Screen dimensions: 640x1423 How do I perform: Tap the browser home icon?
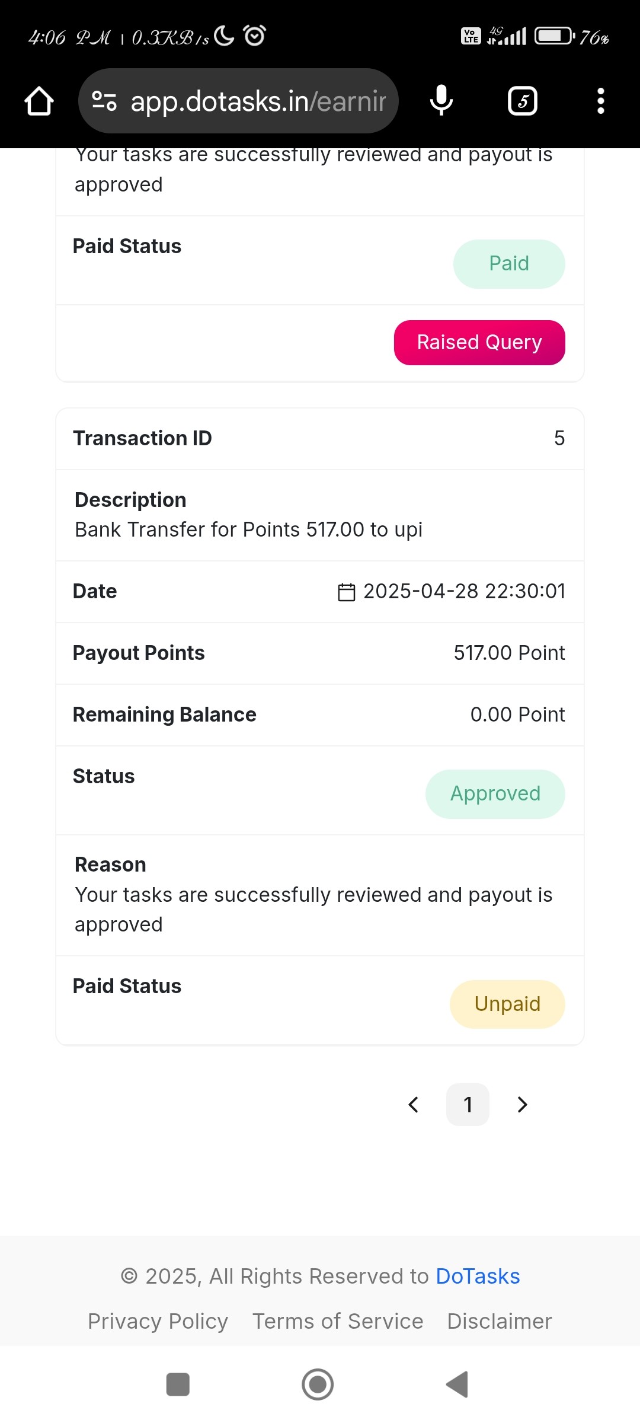click(x=39, y=101)
